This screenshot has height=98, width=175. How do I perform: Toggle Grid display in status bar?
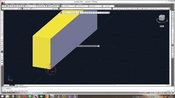(x=24, y=93)
